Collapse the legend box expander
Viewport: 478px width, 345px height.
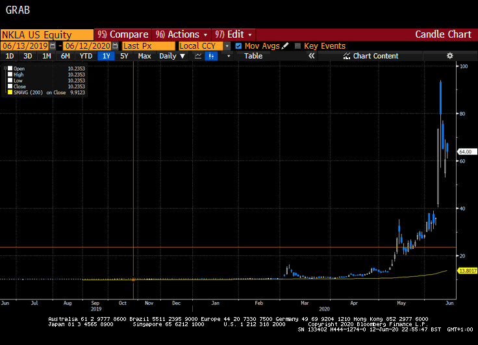click(x=5, y=68)
